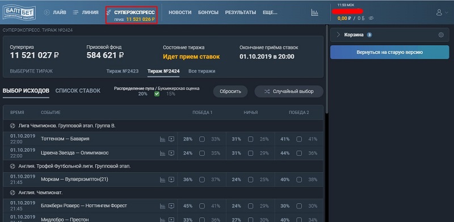Click event name Моркам — Вулверхэмптон(21)
The width and height of the screenshot is (454, 222).
[74, 180]
